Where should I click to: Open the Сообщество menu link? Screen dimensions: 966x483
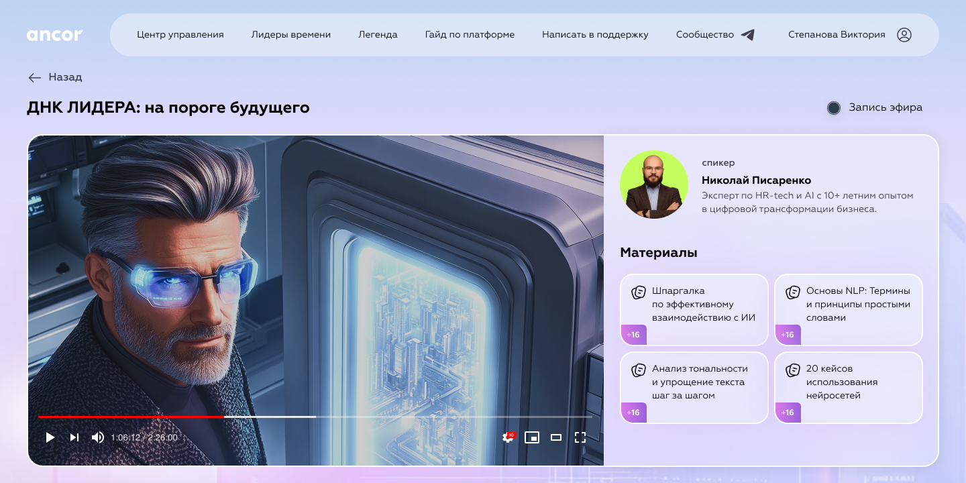coord(705,35)
